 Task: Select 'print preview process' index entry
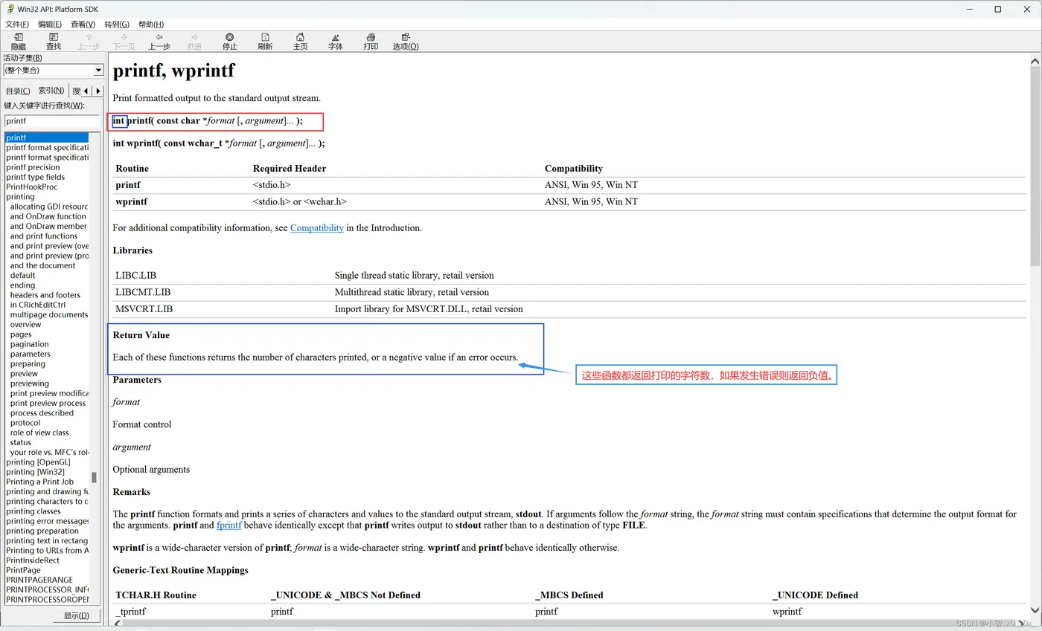[48, 403]
